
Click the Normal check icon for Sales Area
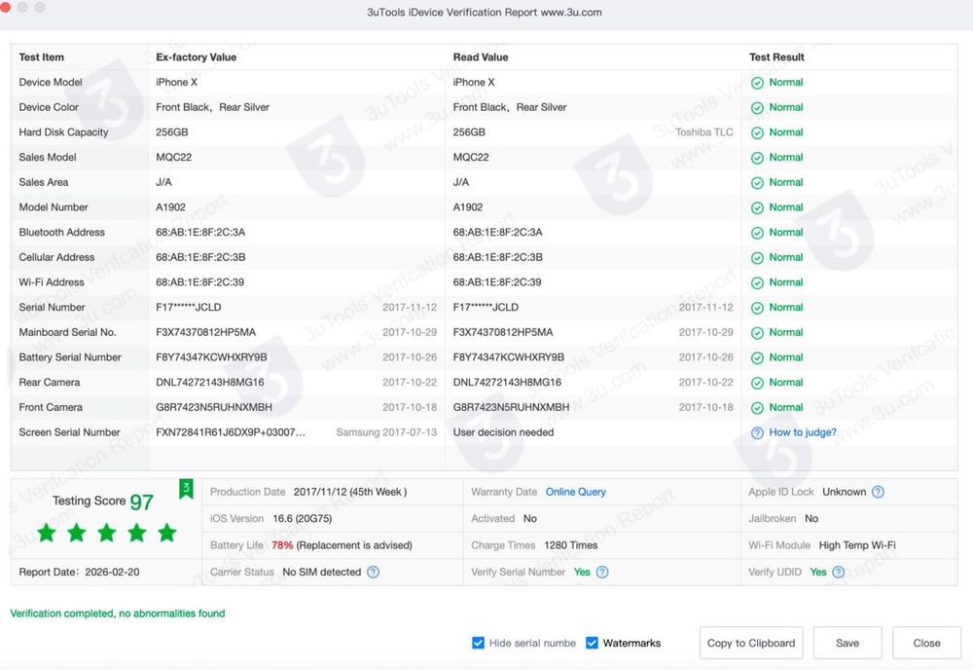[757, 182]
